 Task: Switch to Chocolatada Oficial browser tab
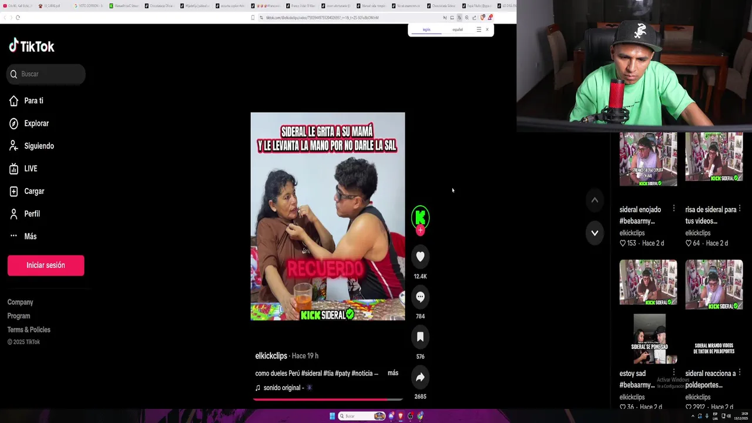point(160,6)
